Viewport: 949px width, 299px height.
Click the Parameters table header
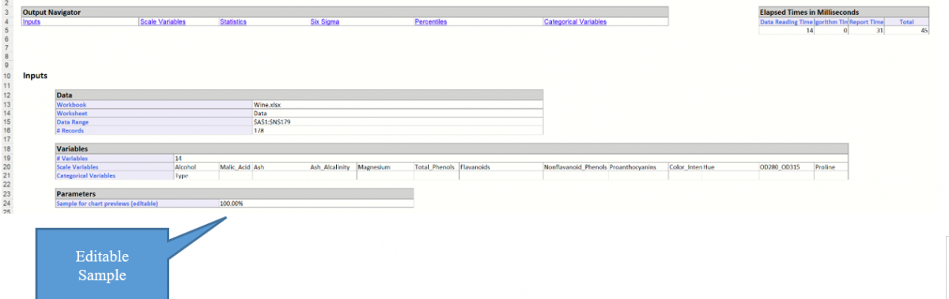pos(234,193)
